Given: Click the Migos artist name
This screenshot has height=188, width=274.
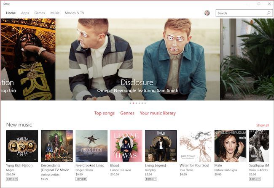Looking at the screenshot, I should (10, 170).
